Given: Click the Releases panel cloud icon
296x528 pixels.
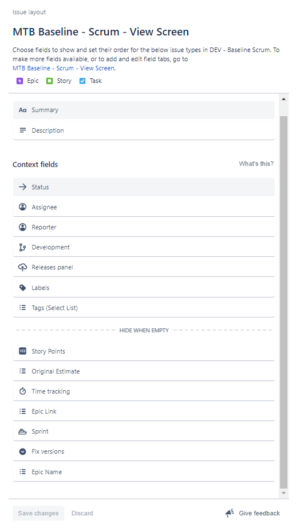Looking at the screenshot, I should 22,267.
